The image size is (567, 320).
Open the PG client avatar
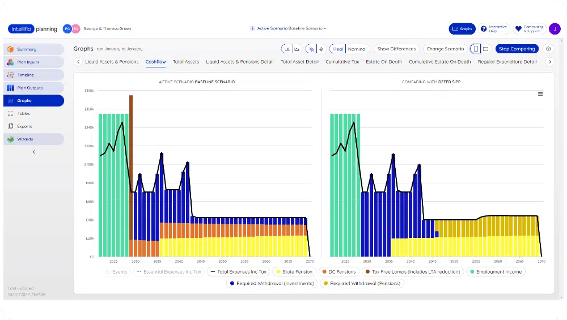pyautogui.click(x=67, y=29)
